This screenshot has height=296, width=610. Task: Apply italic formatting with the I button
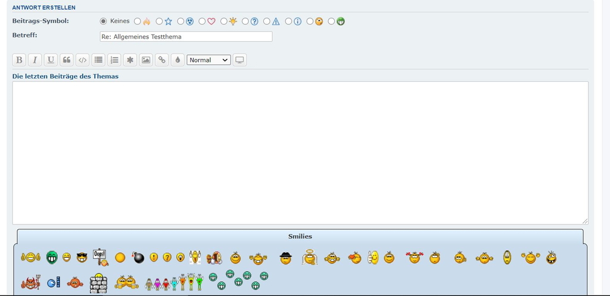click(35, 60)
